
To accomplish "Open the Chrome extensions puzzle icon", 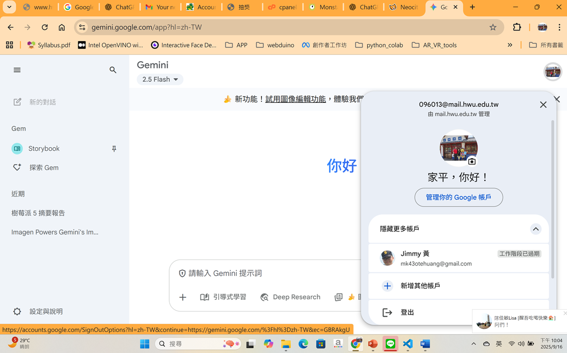I will pyautogui.click(x=517, y=27).
